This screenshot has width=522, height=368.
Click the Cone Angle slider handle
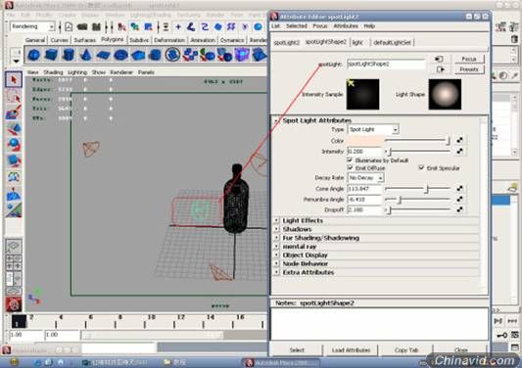click(x=426, y=189)
